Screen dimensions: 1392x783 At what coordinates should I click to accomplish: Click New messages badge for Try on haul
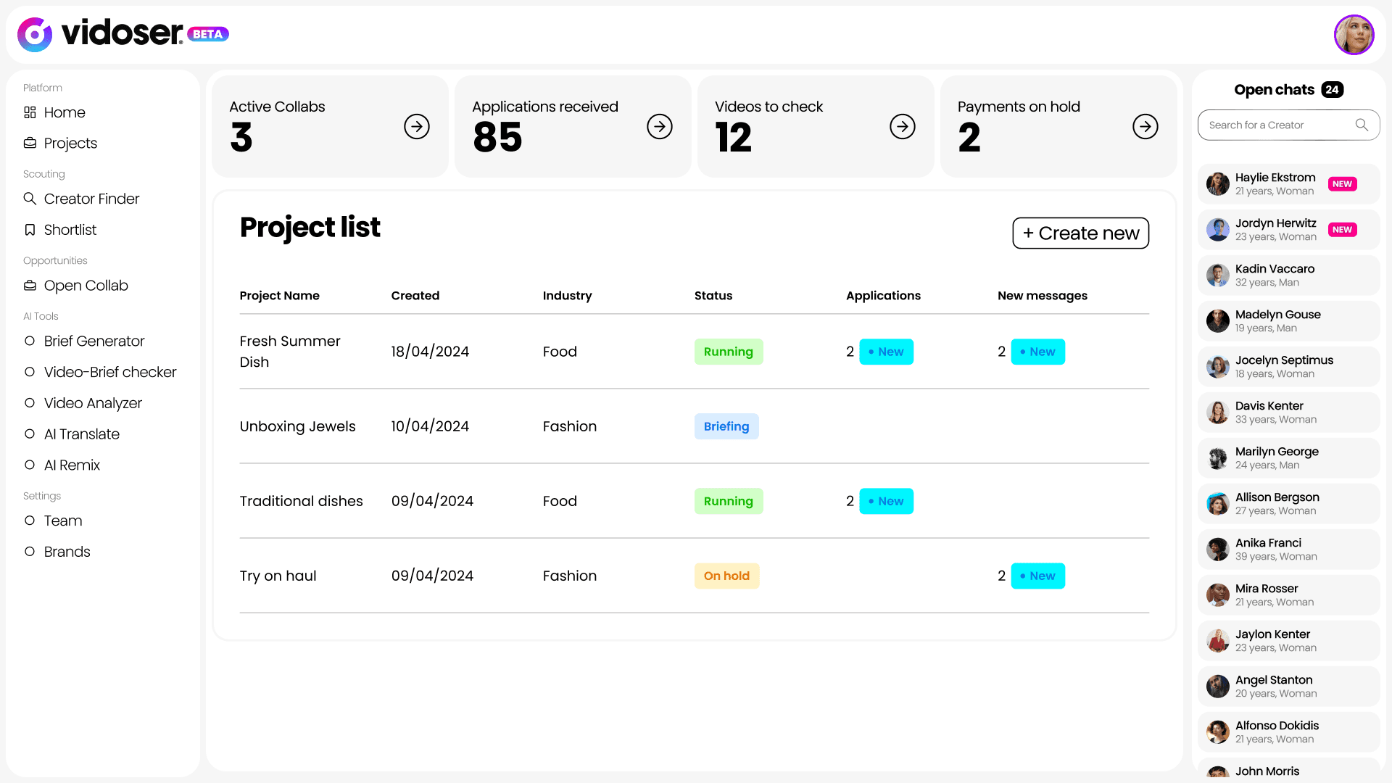[x=1037, y=576]
